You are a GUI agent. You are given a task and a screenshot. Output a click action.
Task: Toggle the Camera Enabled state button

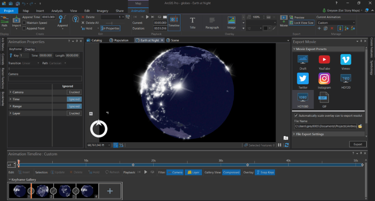click(x=74, y=92)
